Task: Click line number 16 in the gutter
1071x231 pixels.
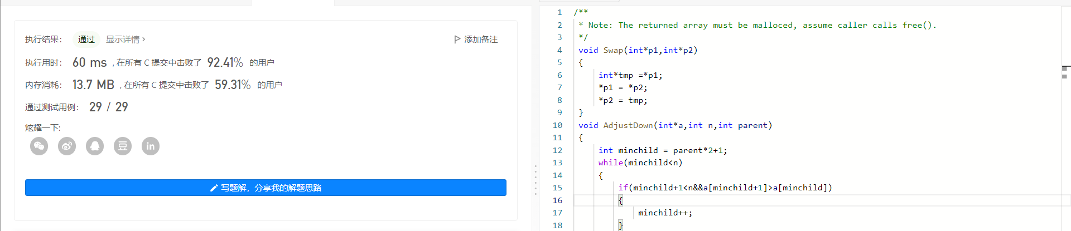Action: pos(557,200)
